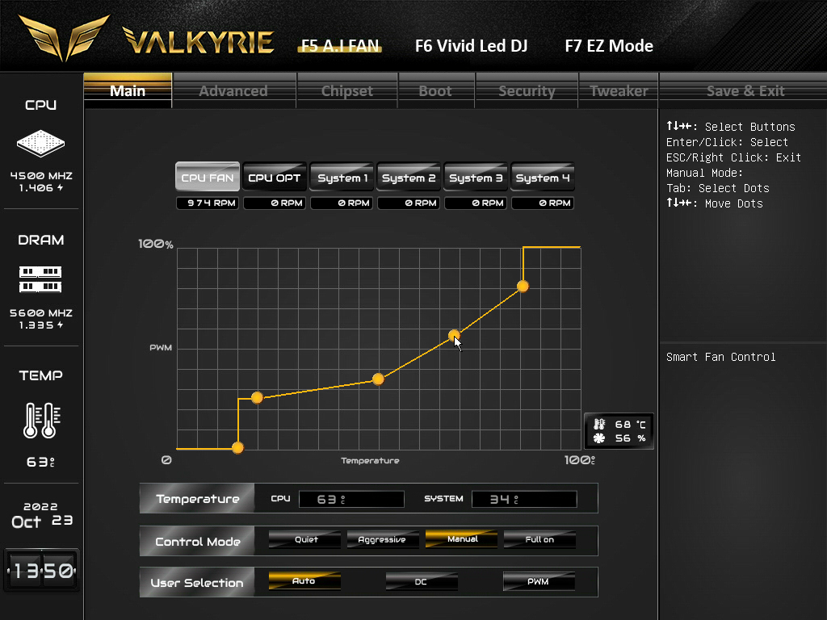
Task: Click the Valkyrie winged logo
Action: pyautogui.click(x=63, y=37)
